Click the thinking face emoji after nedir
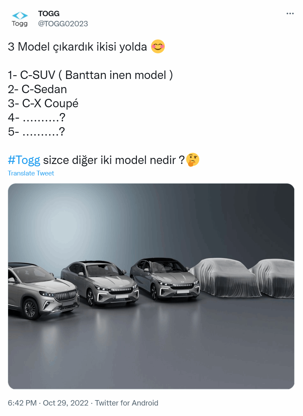The width and height of the screenshot is (303, 416). tap(193, 160)
